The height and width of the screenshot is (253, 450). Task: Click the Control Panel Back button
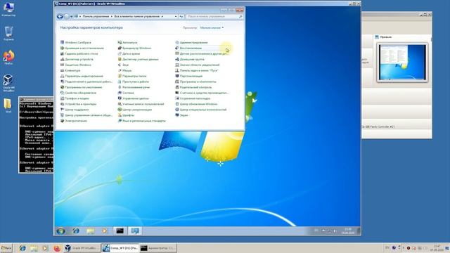[60, 17]
